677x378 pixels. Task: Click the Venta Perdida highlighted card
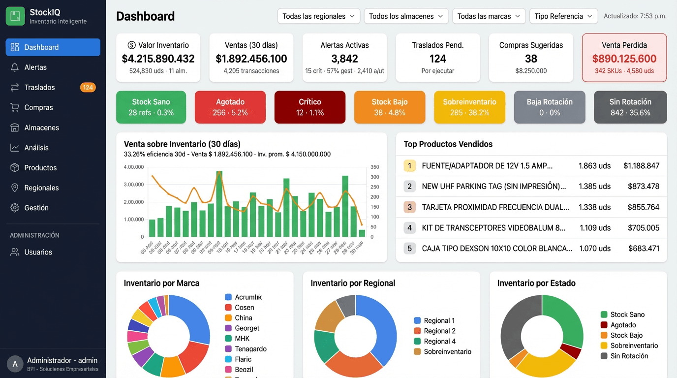tap(624, 58)
